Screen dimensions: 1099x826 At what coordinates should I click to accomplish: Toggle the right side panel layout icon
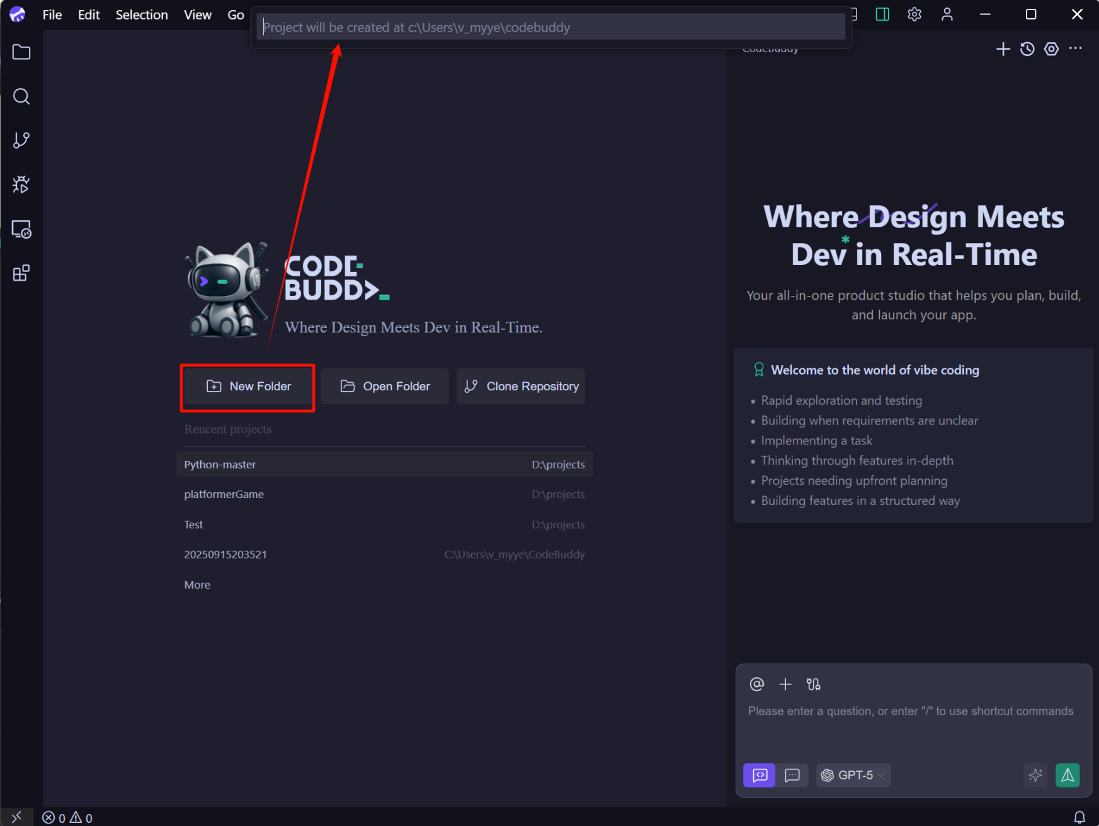(882, 14)
